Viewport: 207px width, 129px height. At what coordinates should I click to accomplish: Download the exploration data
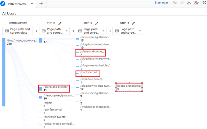tap(189, 3)
